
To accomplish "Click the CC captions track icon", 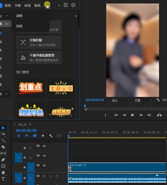I will pos(59,136).
